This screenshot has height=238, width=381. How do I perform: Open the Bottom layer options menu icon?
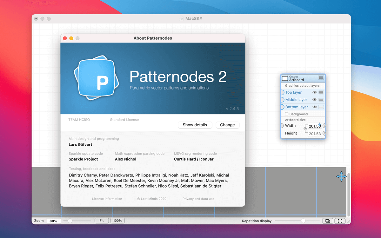[x=321, y=107]
